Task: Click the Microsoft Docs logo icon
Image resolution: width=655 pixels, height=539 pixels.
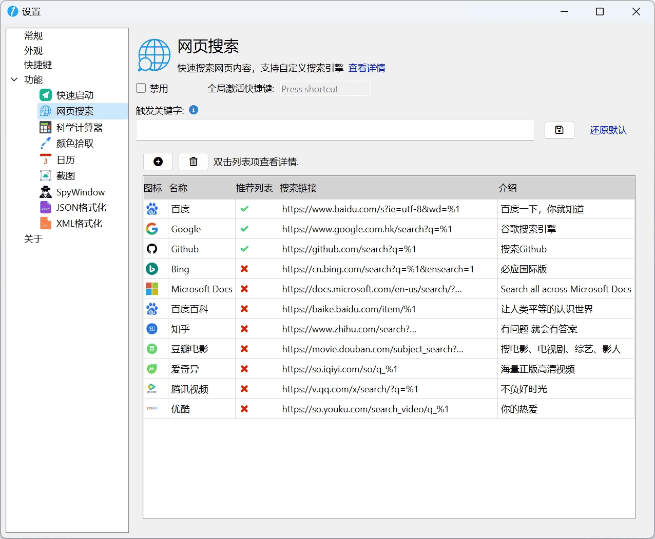Action: pos(152,289)
